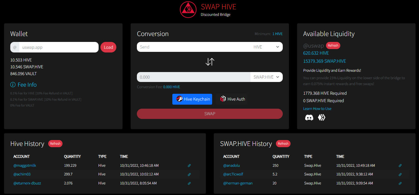Click the 15379.369 SWAP.HIVE liquidity value
The height and width of the screenshot is (195, 419).
325,61
